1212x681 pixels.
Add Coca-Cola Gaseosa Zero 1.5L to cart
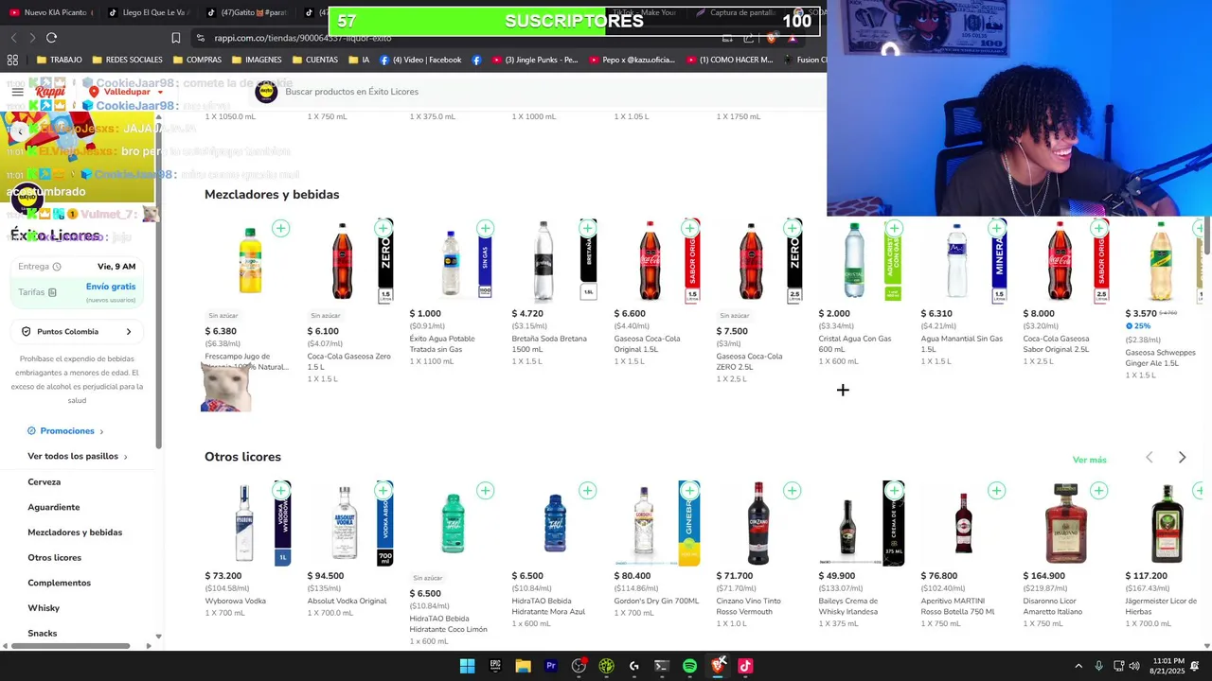tap(383, 228)
